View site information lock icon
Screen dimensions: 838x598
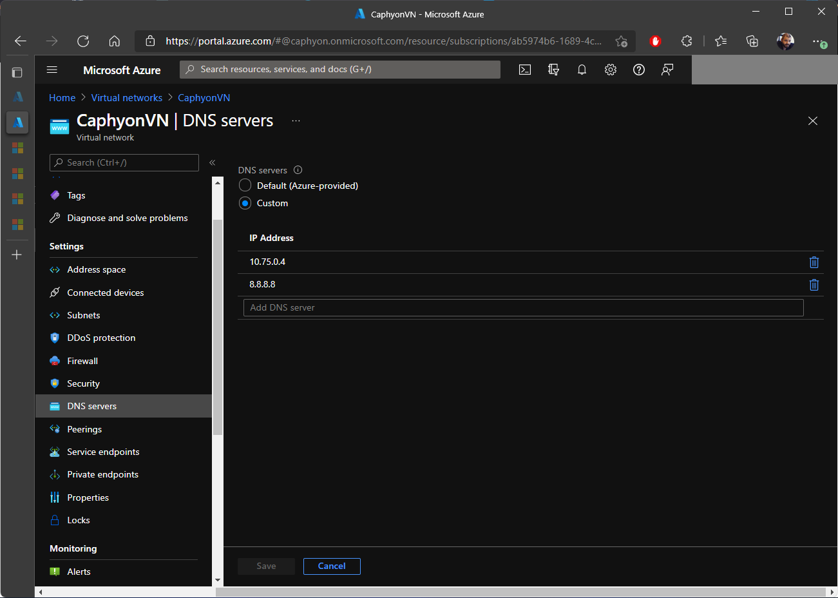[150, 41]
